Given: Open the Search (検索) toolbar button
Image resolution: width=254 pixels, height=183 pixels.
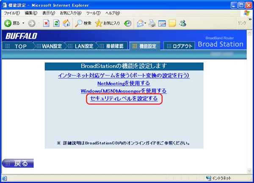Looking at the screenshot, I should pos(83,23).
